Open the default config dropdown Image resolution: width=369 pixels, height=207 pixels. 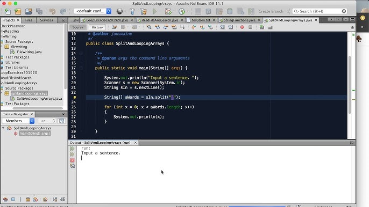click(93, 11)
